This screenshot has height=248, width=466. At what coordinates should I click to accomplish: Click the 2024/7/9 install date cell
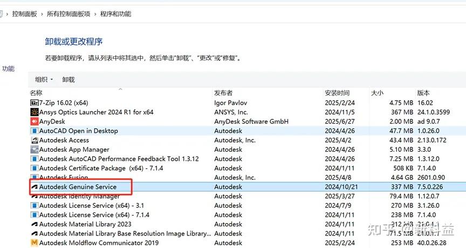pyautogui.click(x=338, y=206)
